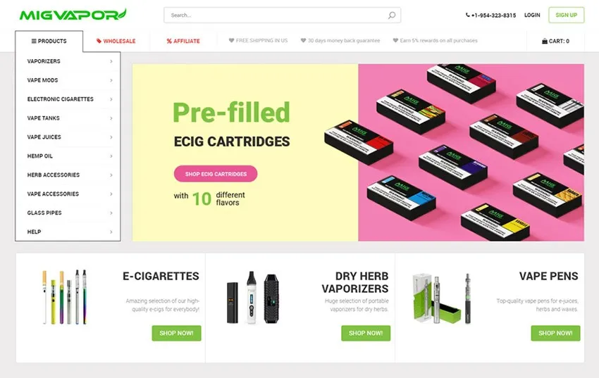The width and height of the screenshot is (599, 378).
Task: Open the Login link
Action: click(x=532, y=15)
